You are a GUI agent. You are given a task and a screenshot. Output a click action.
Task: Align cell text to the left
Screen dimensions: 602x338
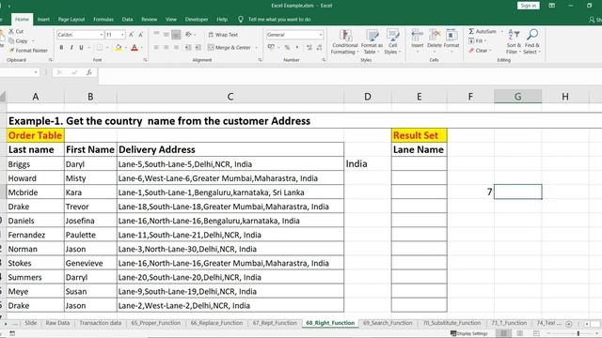click(x=156, y=48)
